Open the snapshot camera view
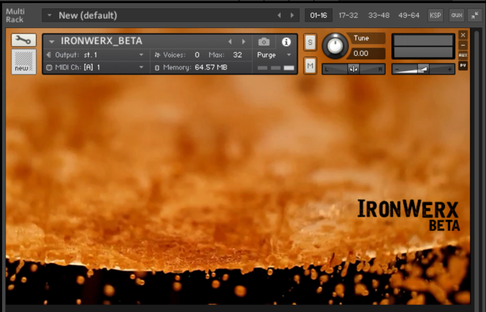Screen dimensions: 486x312 click(x=264, y=42)
